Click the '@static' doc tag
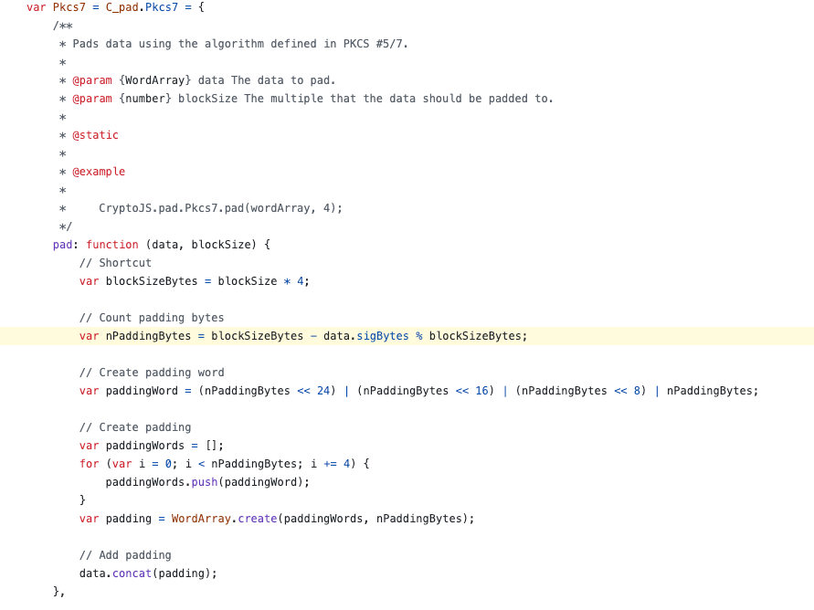The height and width of the screenshot is (610, 814). (96, 135)
